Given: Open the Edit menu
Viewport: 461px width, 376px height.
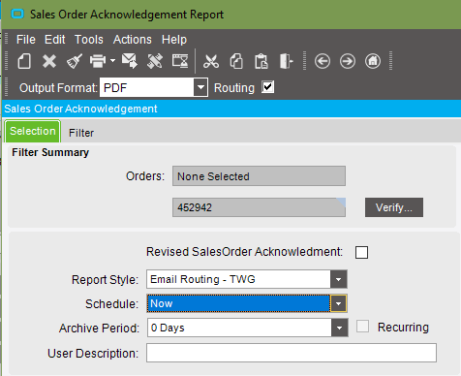Looking at the screenshot, I should tap(55, 40).
